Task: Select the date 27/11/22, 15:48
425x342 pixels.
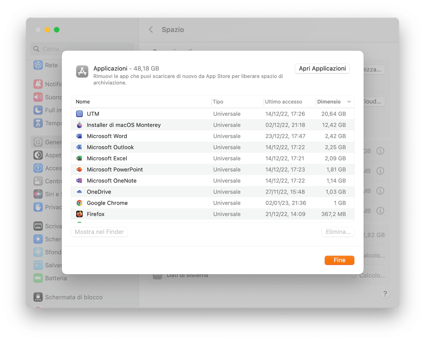Action: point(285,192)
